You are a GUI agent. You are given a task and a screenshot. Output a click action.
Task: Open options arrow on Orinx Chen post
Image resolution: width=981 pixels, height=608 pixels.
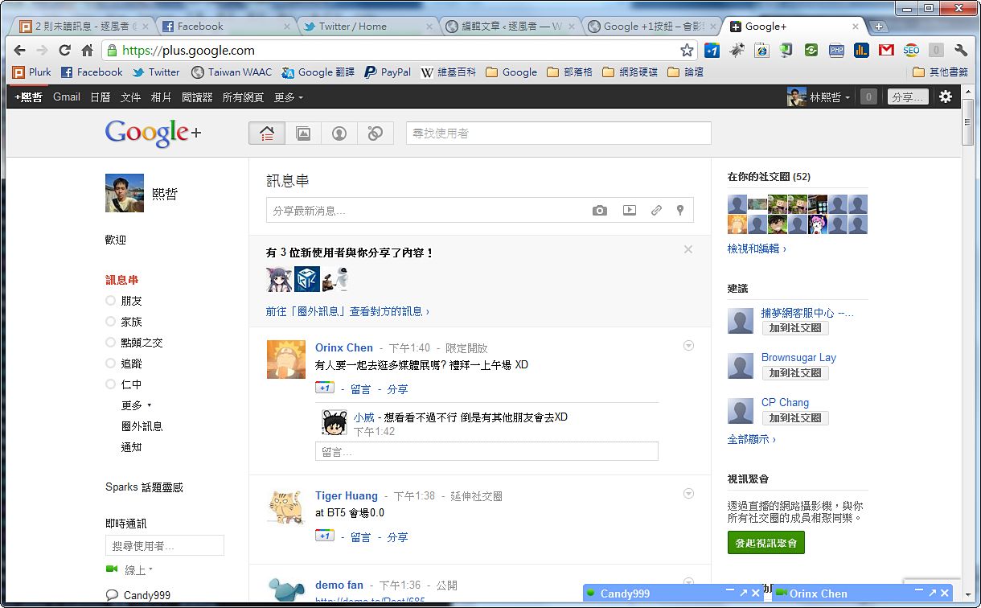point(688,346)
